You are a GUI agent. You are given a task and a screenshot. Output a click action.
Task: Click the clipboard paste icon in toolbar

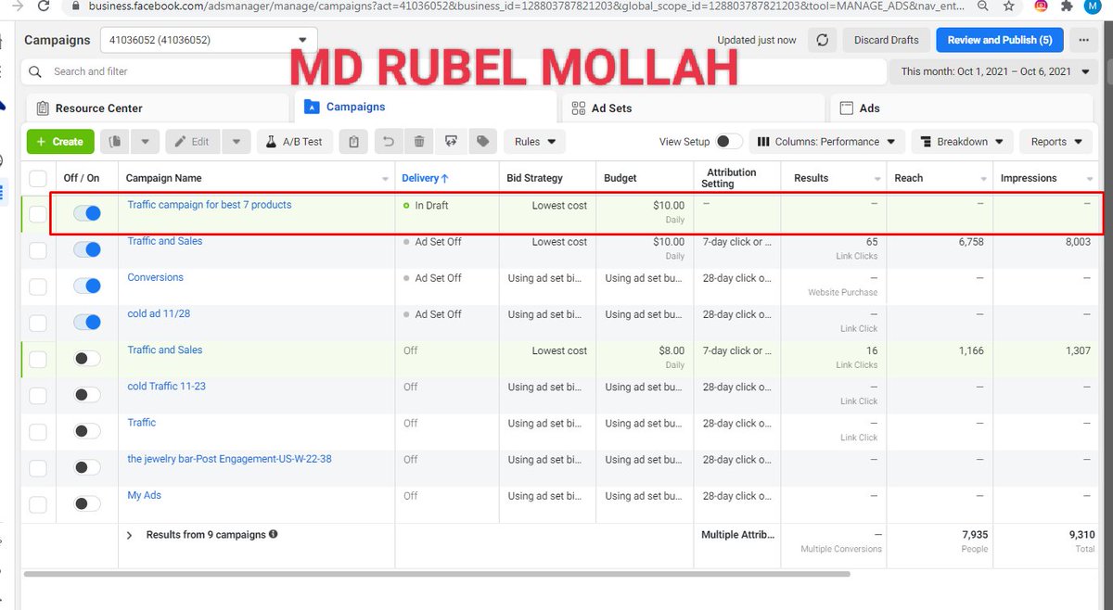(x=353, y=142)
